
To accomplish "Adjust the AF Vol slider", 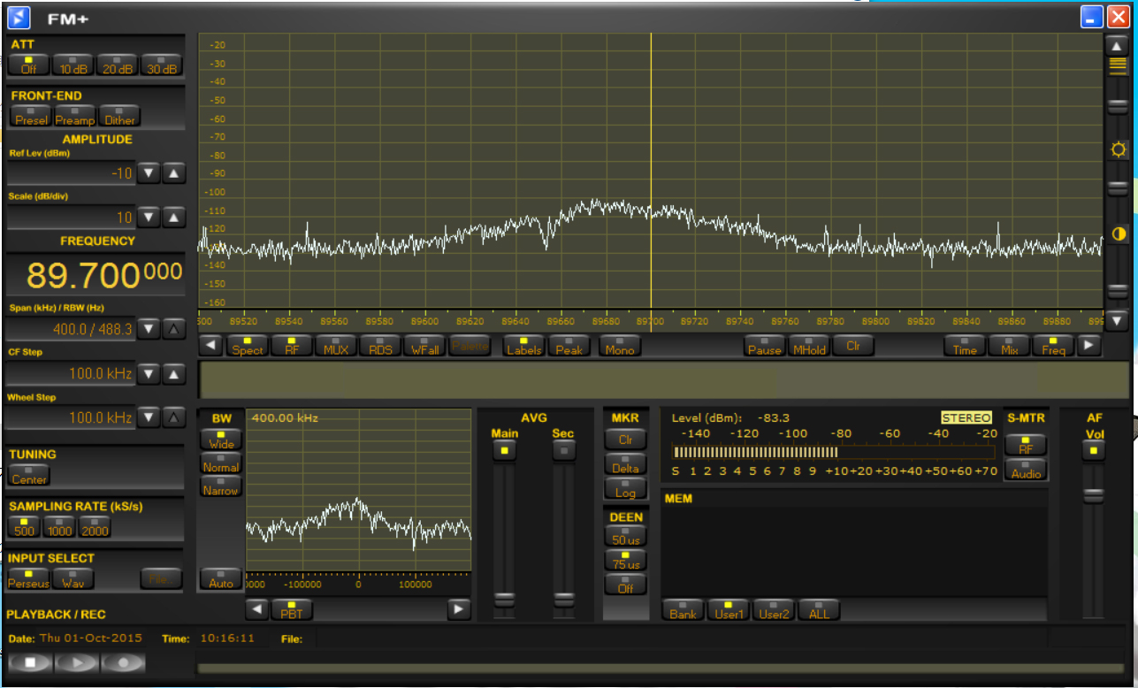I will tap(1094, 496).
